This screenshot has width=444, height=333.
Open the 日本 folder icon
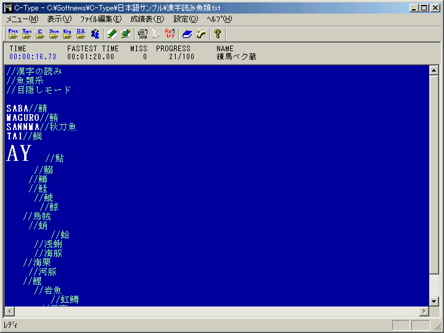point(81,34)
